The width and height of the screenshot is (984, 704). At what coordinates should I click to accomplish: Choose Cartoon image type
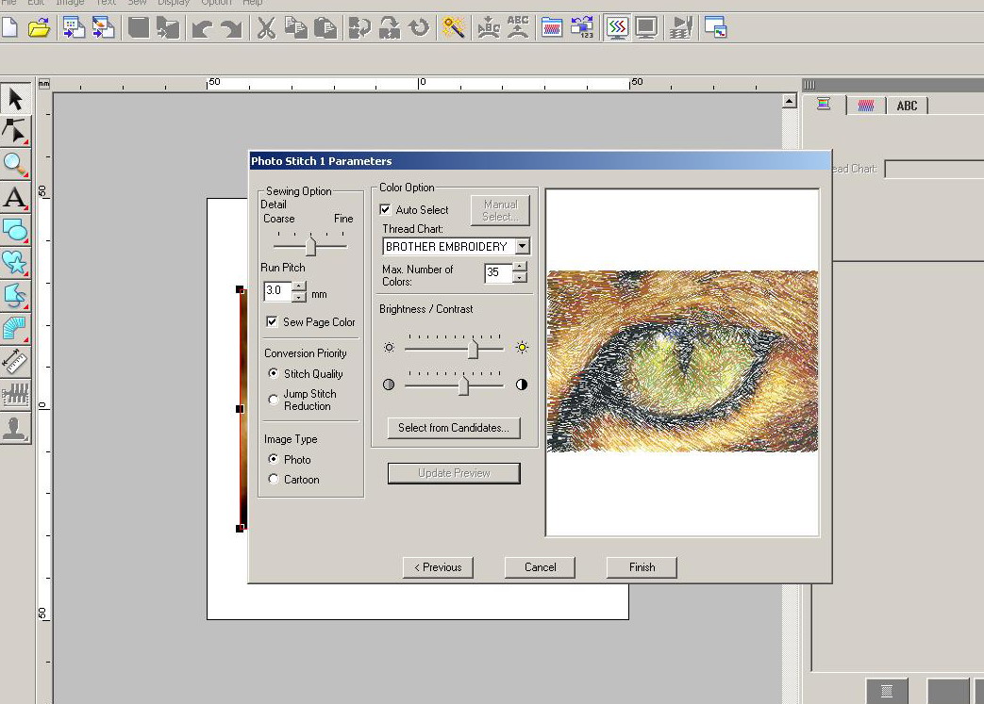click(x=274, y=480)
